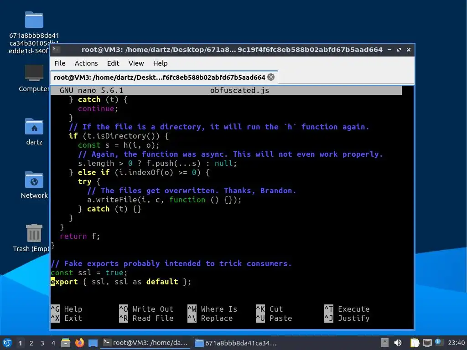This screenshot has height=350, width=467.
Task: Open the File menu in the terminal
Action: point(60,63)
